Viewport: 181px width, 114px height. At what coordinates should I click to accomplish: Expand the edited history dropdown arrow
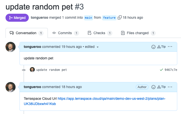point(98,47)
